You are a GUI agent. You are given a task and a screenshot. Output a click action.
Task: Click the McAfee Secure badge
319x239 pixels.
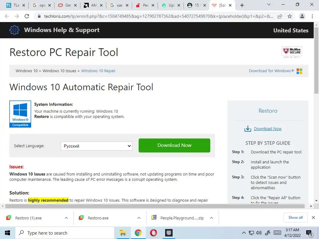tap(292, 52)
